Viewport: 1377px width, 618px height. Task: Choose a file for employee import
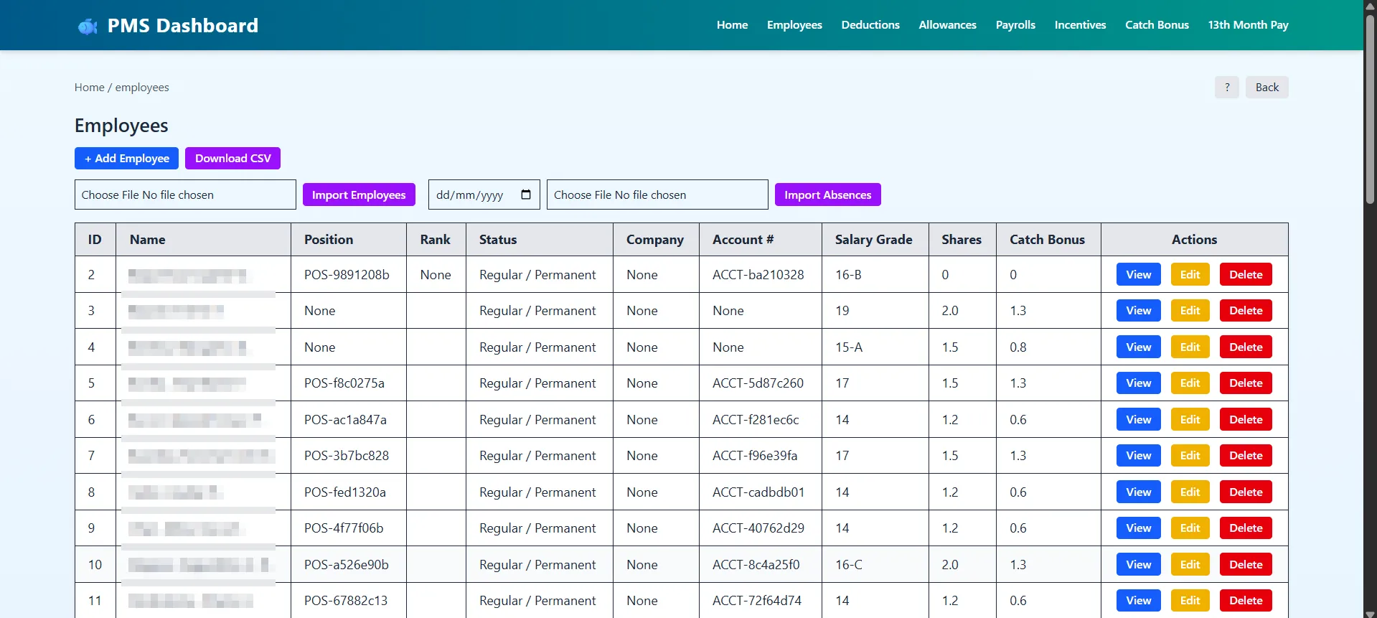[x=185, y=195]
